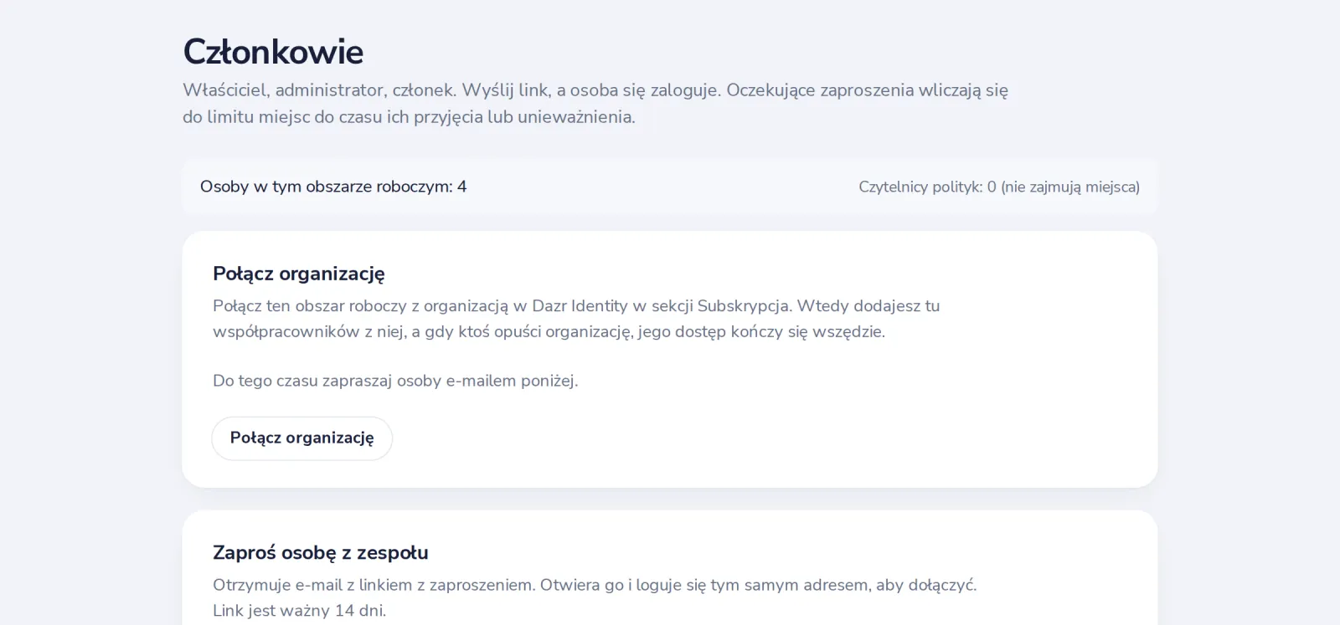Click the "Zaproś osobę z zespołu" heading

321,552
